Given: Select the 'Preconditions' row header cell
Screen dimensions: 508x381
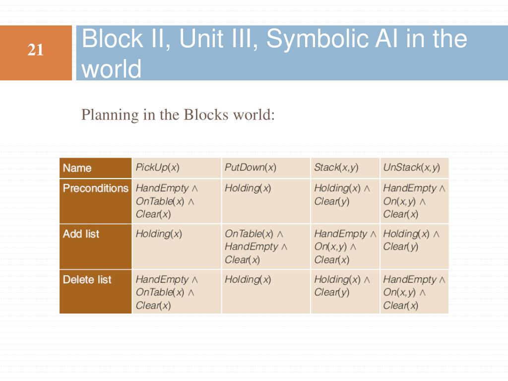Looking at the screenshot, I should click(x=96, y=201).
